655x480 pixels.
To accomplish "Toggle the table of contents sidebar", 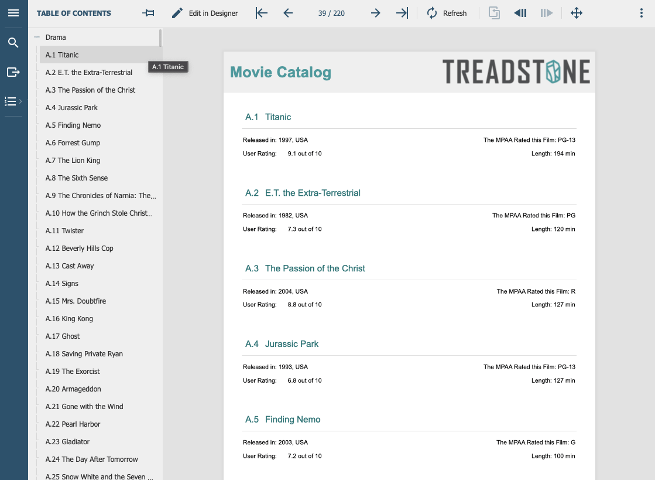I will pyautogui.click(x=13, y=101).
